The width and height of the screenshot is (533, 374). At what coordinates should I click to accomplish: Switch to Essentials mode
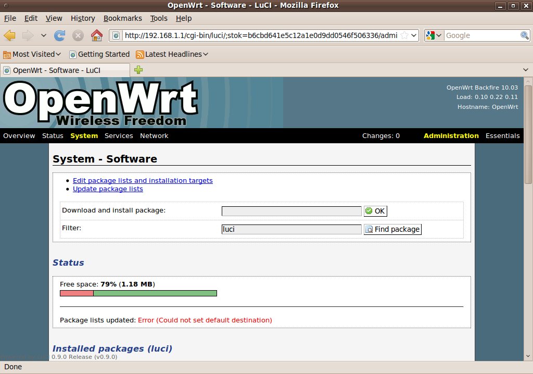(502, 136)
